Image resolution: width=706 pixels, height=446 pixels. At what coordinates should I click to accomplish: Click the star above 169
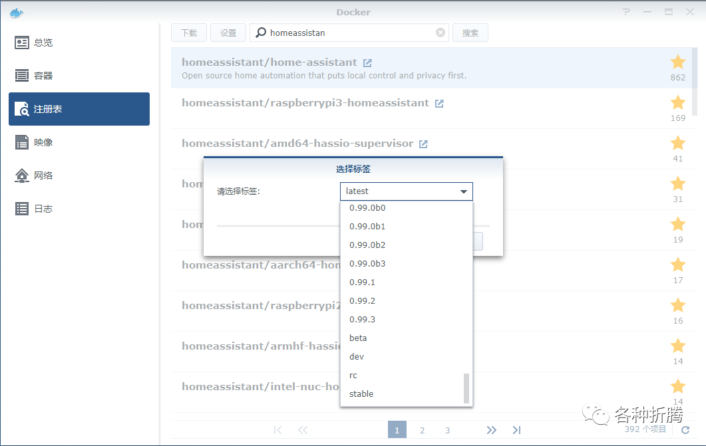677,102
